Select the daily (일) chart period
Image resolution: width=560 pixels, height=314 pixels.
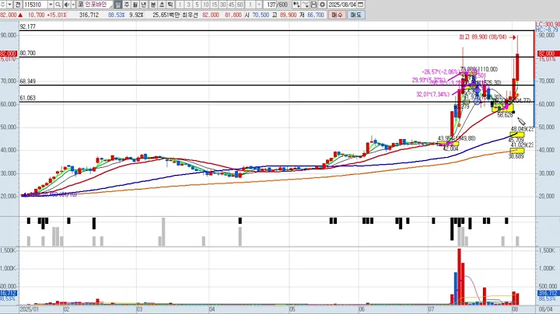(x=118, y=5)
